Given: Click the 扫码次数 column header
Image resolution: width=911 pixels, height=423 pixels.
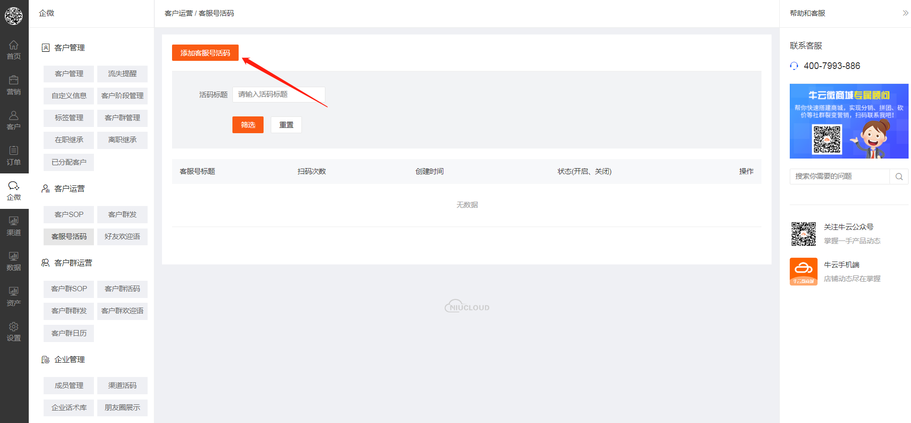Looking at the screenshot, I should click(x=311, y=171).
